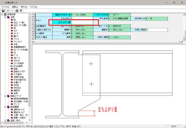Select the スプライス継手 tree item

(x=19, y=63)
